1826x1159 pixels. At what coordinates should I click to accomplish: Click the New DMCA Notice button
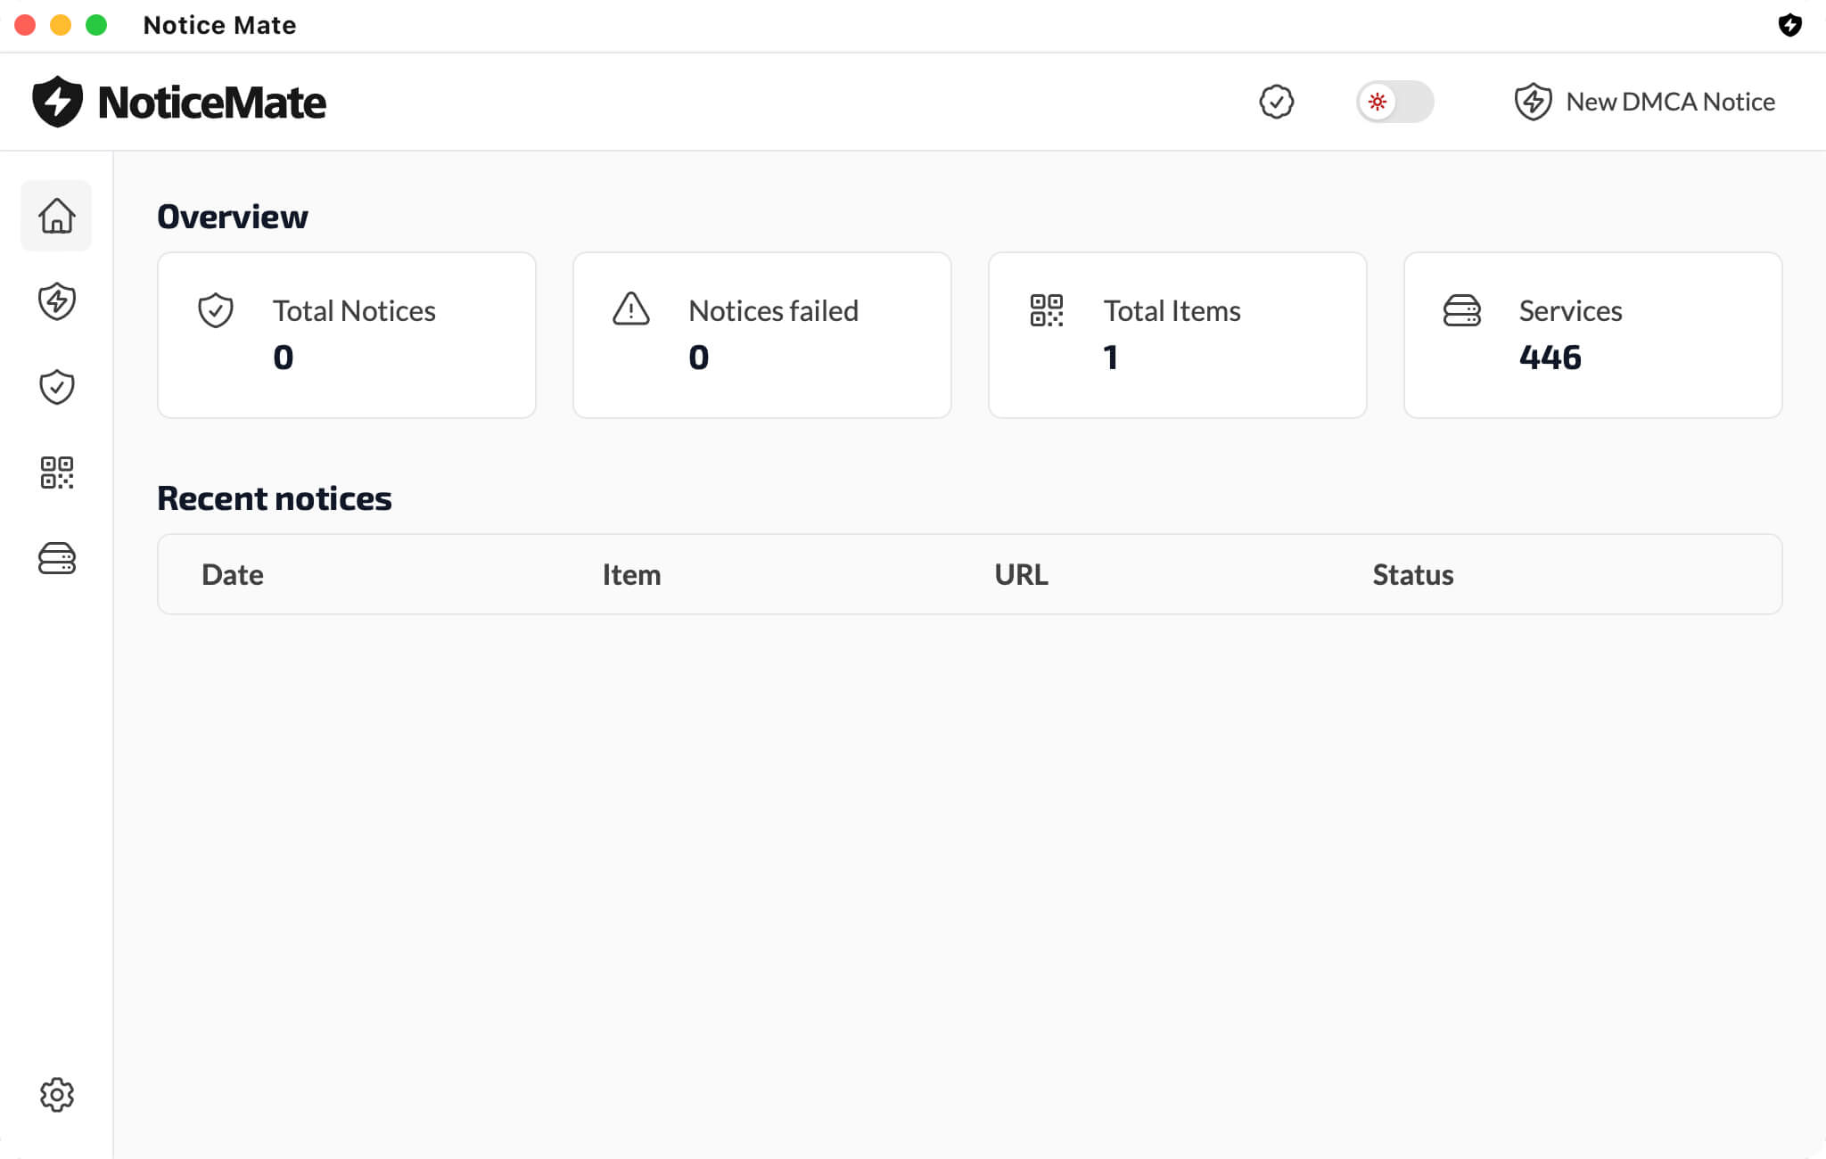1645,102
